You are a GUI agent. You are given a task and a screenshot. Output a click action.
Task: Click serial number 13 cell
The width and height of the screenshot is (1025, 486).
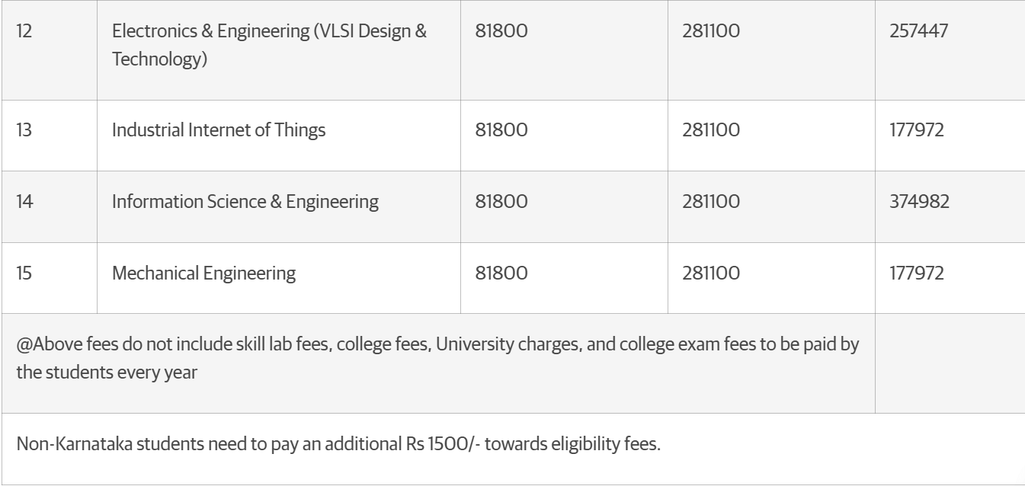24,130
